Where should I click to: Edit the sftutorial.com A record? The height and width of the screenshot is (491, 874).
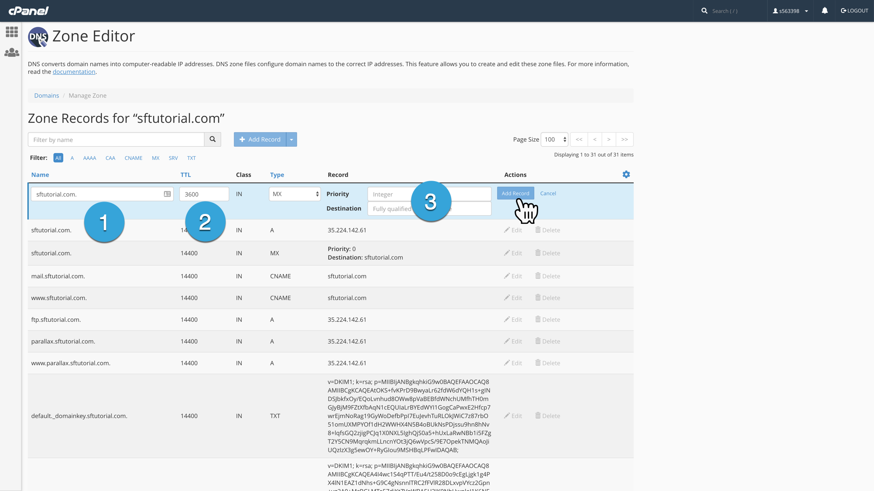pos(513,230)
